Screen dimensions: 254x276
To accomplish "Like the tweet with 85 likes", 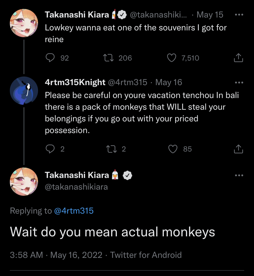I will (173, 149).
